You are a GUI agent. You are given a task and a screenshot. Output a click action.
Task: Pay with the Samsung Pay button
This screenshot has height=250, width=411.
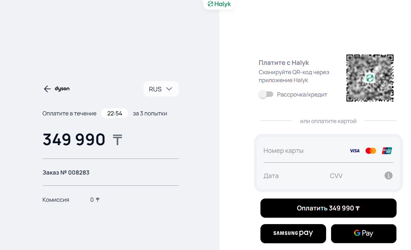click(x=293, y=233)
